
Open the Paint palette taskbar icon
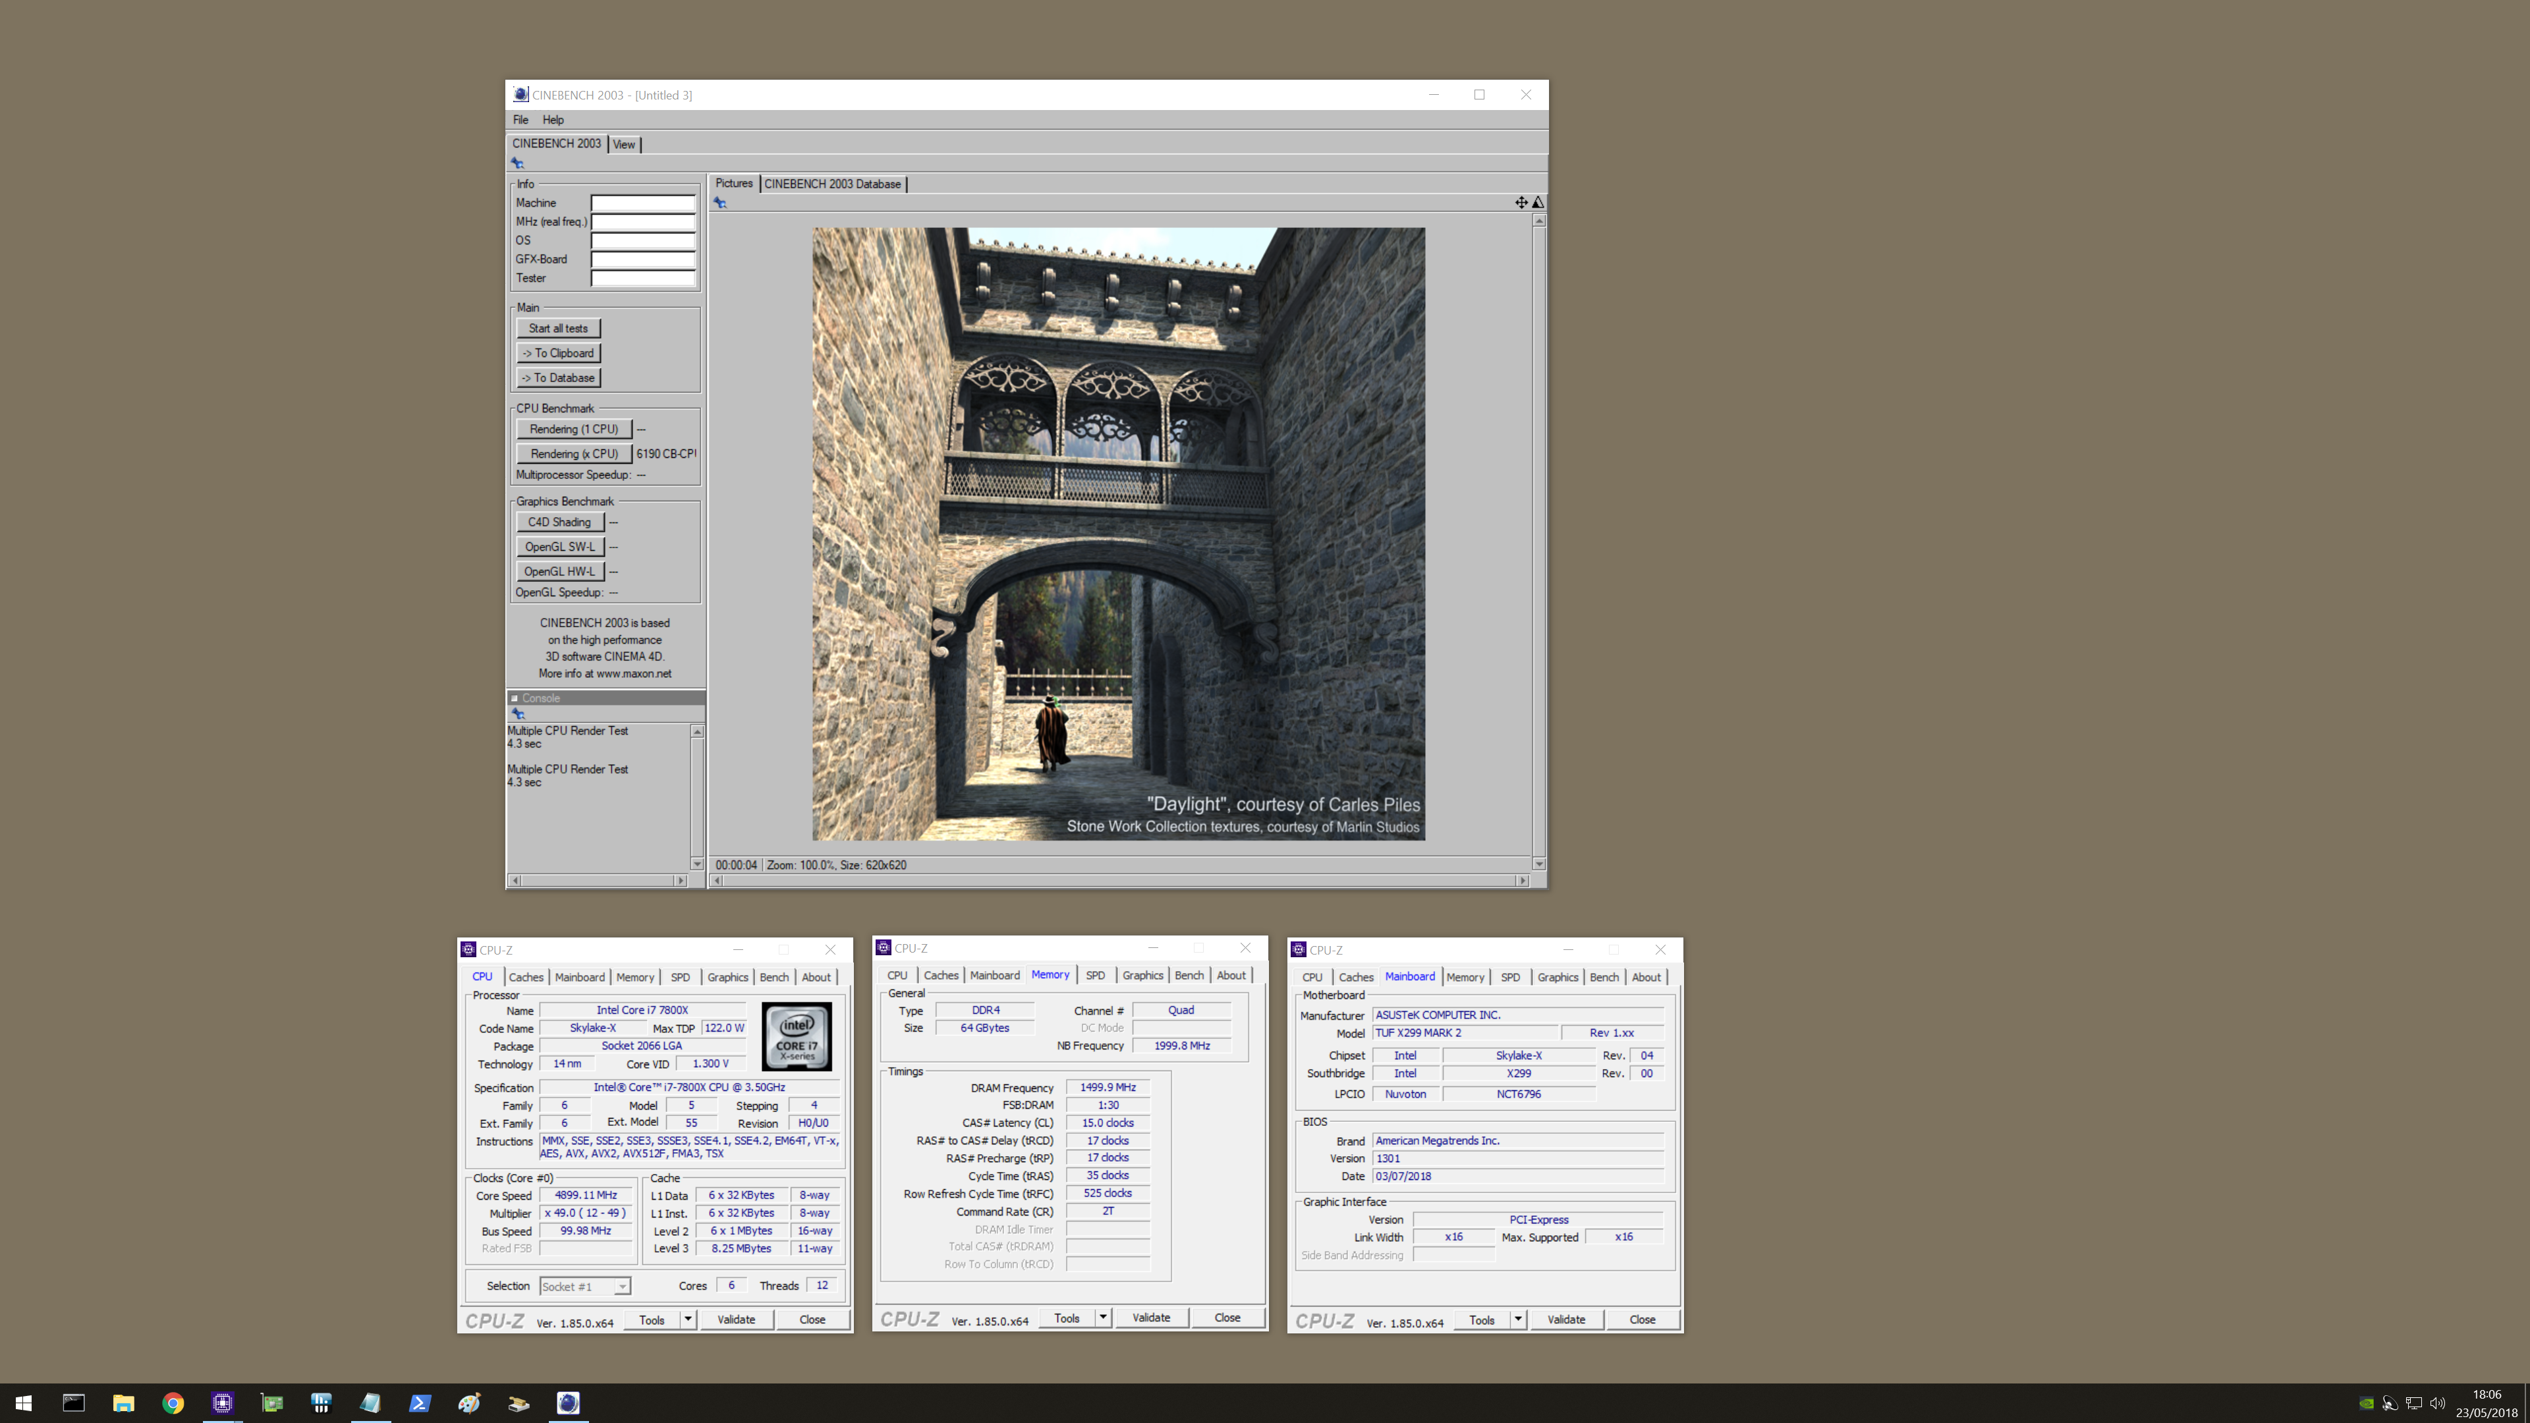coord(470,1403)
